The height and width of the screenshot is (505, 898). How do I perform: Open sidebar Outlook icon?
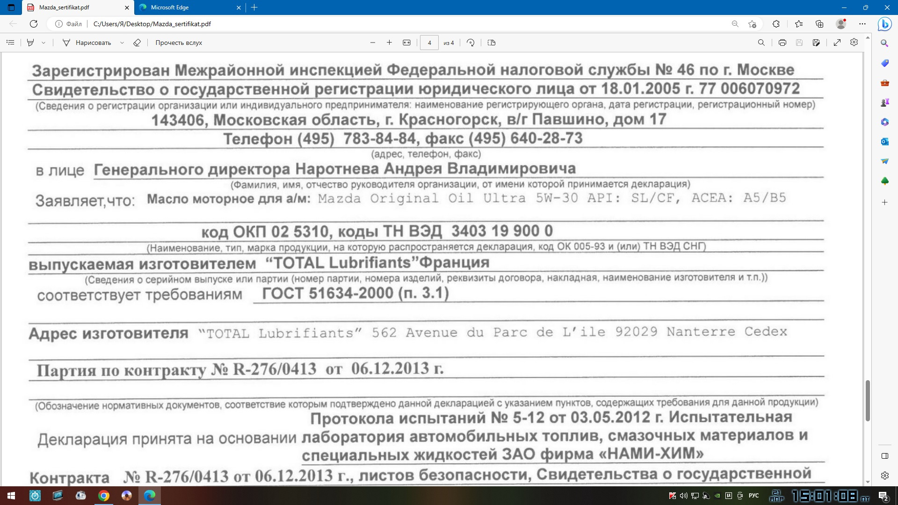(x=884, y=142)
